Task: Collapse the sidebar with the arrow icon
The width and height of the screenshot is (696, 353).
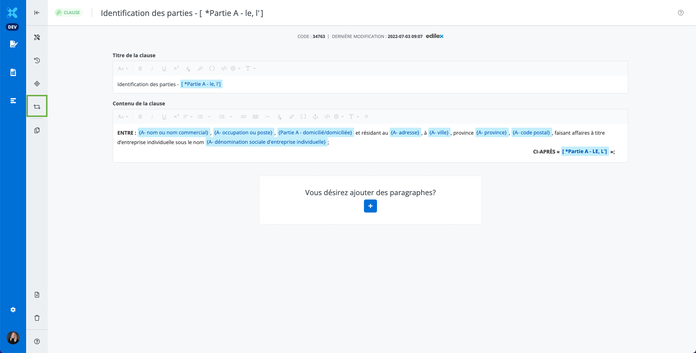Action: click(37, 13)
